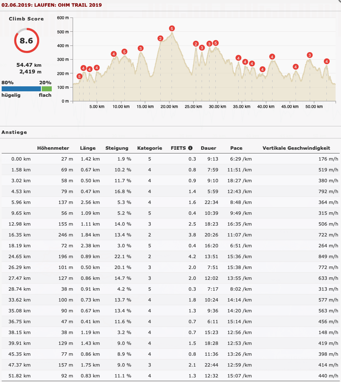Click the 148 m/h vertical speed cell
Screen dimensions: 341x382
click(328, 332)
